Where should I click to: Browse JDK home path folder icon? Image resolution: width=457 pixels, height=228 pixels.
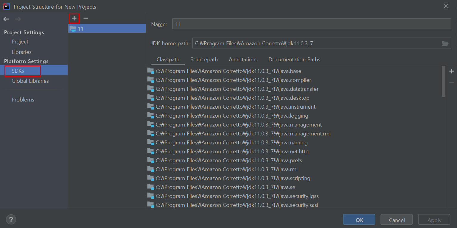click(x=445, y=43)
